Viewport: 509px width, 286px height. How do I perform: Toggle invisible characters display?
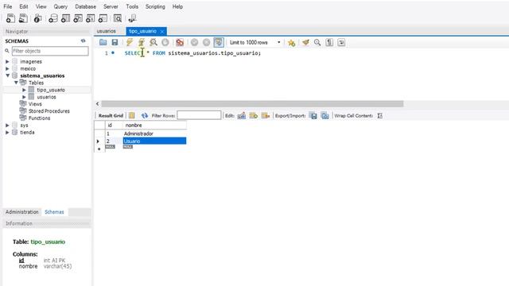[329, 42]
